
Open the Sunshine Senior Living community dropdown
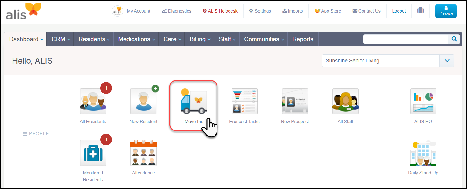point(388,61)
